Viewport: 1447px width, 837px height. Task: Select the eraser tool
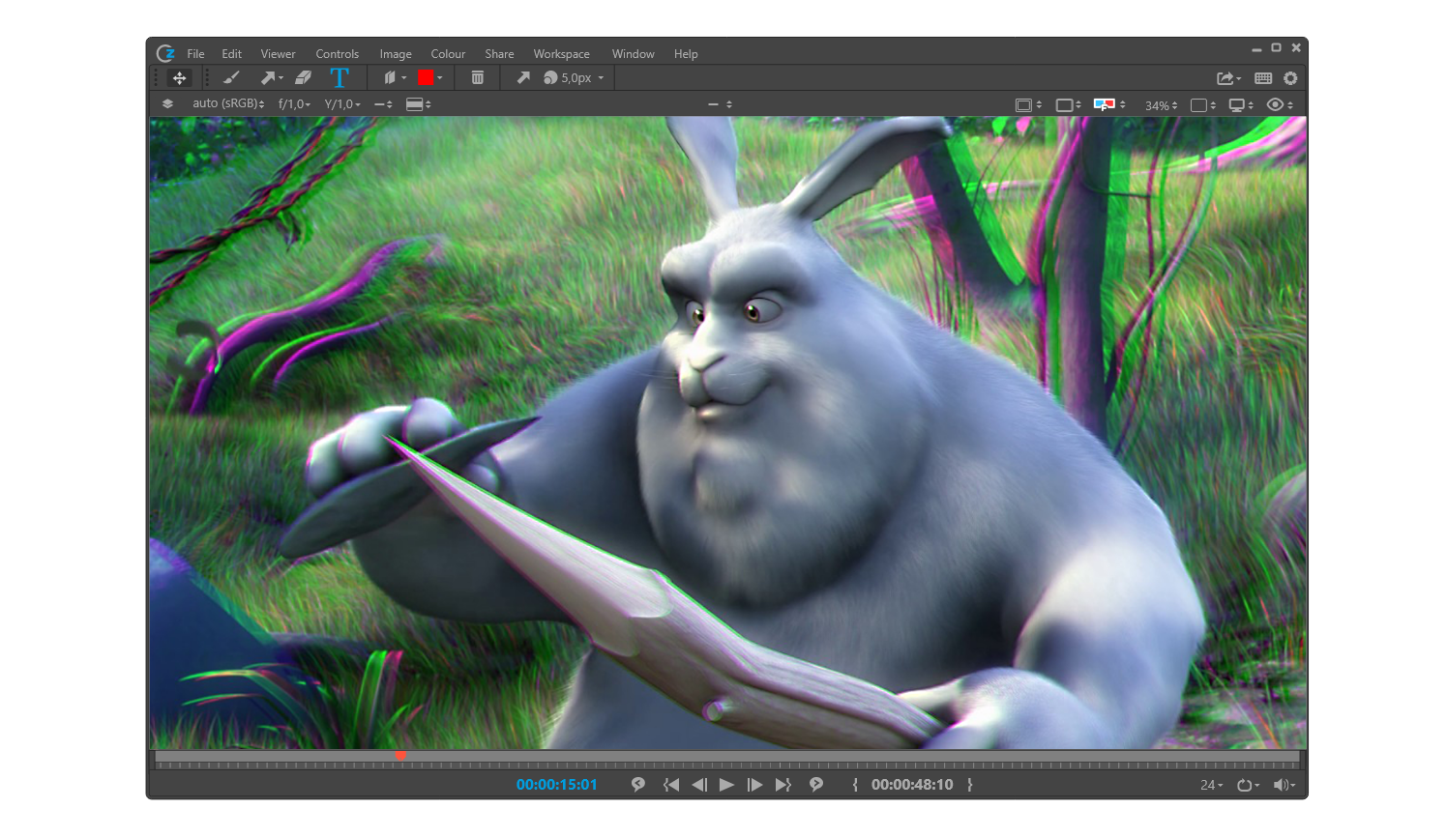(304, 78)
